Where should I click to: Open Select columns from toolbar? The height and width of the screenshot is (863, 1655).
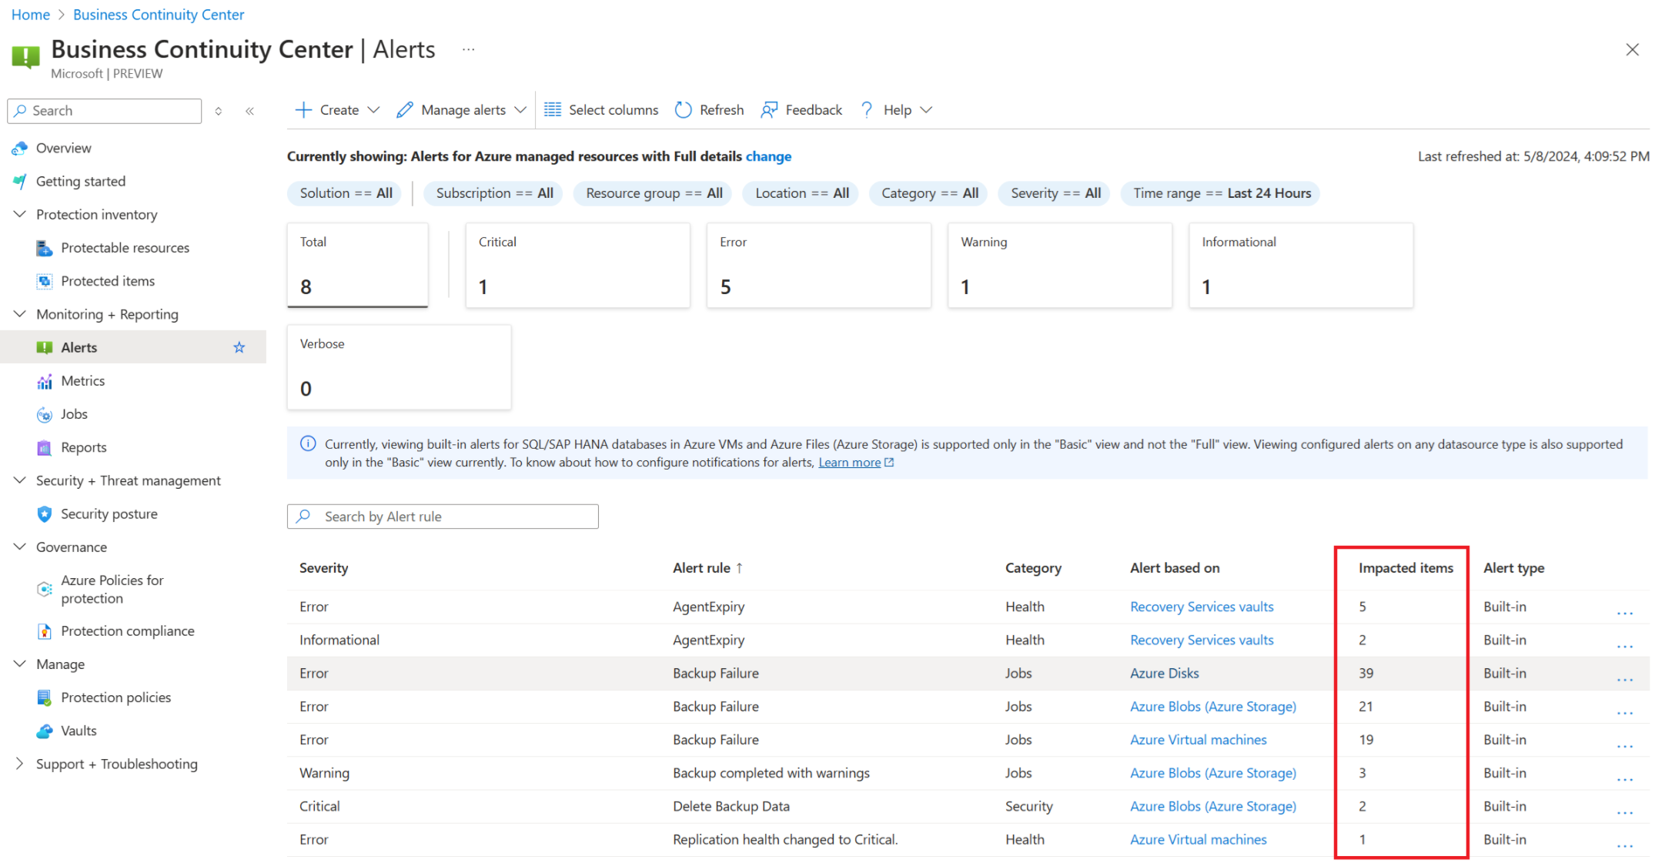click(601, 110)
